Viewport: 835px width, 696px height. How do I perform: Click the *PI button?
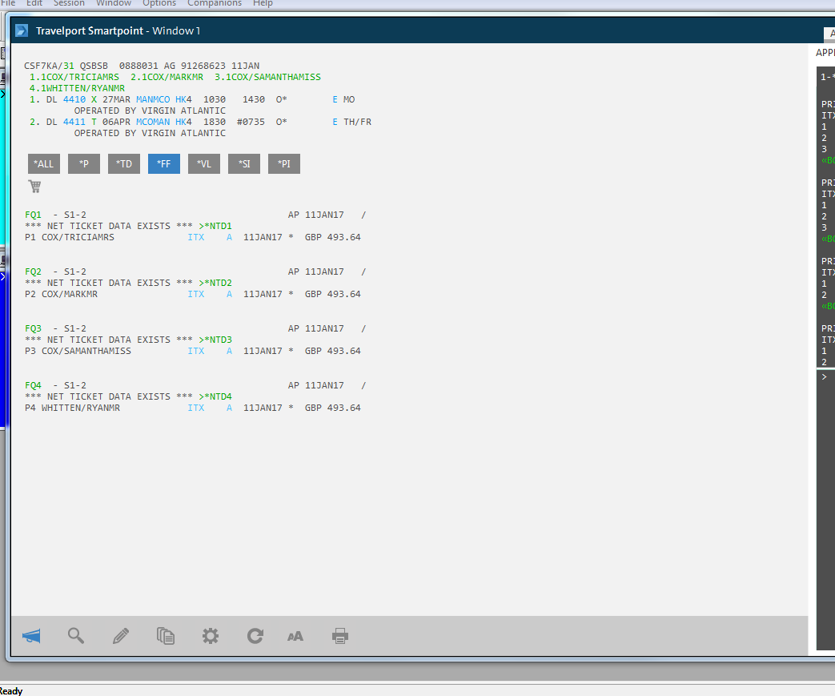click(284, 163)
